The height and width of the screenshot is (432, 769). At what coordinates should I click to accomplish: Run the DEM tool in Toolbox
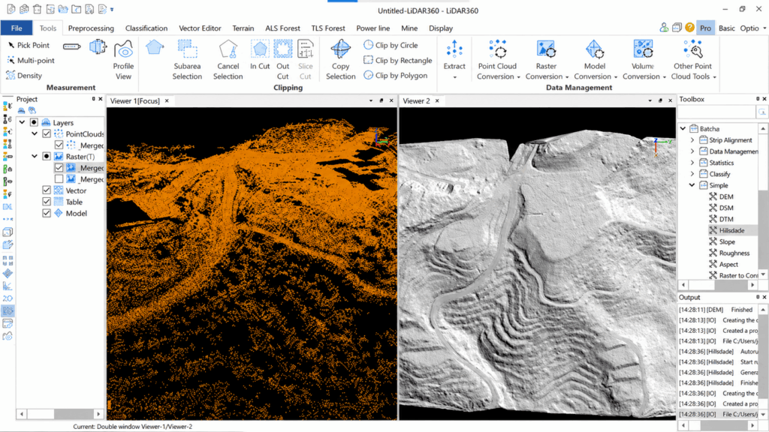tap(721, 196)
